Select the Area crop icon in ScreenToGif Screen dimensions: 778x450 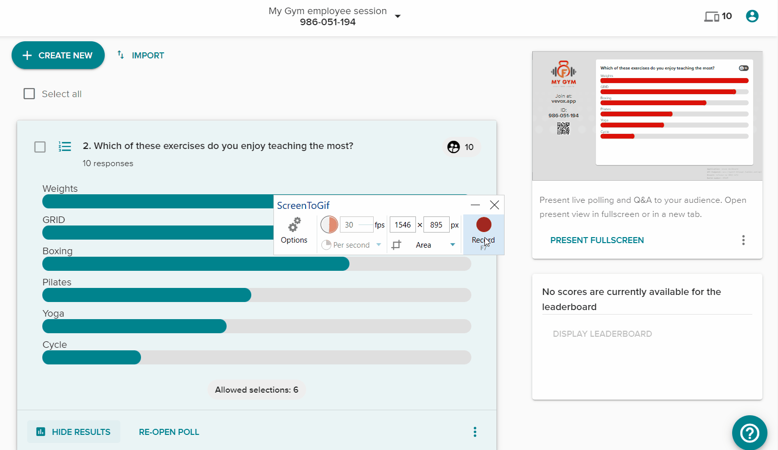397,245
